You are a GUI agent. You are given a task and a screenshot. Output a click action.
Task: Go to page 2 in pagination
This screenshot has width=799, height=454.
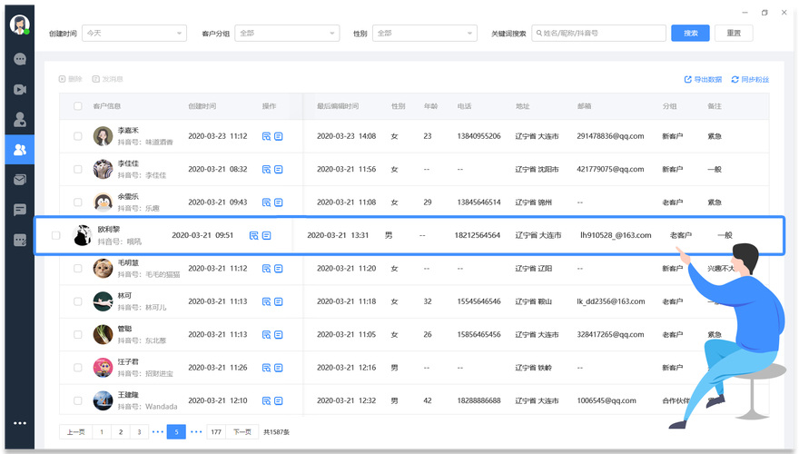coord(121,432)
